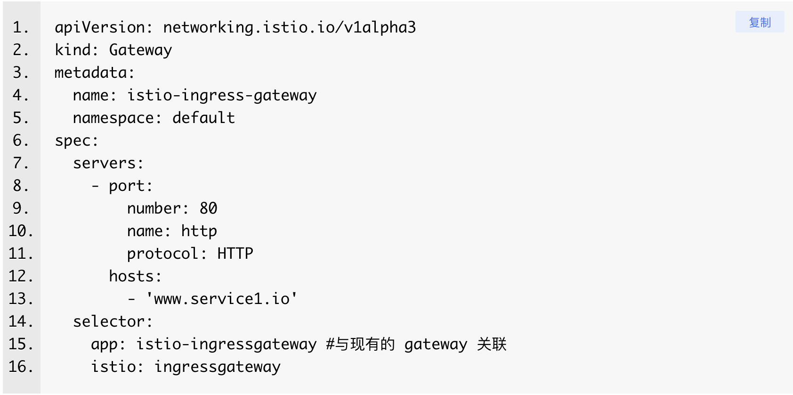This screenshot has width=793, height=395.
Task: Click the hosts: key on line 12
Action: (136, 276)
